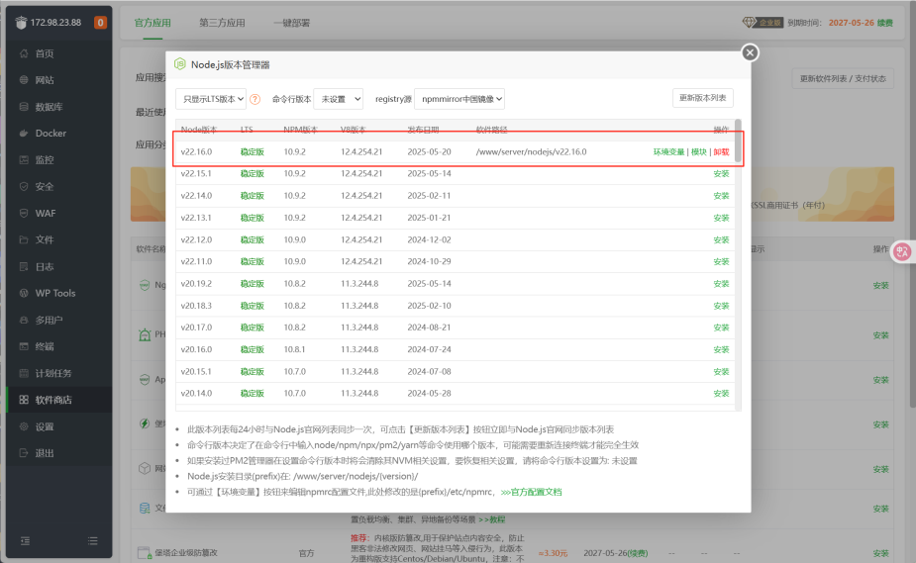Open the WP Tools sidebar icon

pos(24,293)
